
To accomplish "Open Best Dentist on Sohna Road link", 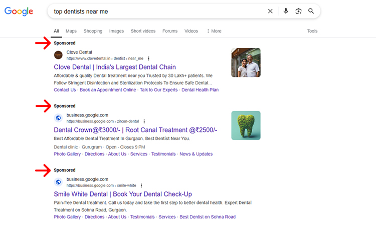I will coord(208,217).
